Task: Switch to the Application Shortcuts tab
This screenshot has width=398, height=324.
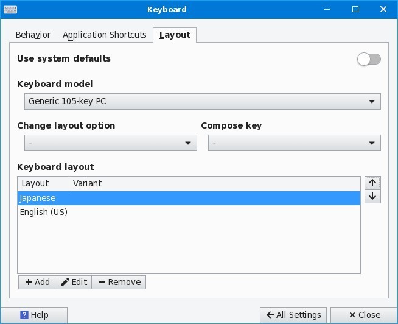Action: (104, 35)
